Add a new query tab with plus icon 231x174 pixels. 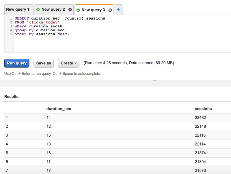click(x=118, y=9)
